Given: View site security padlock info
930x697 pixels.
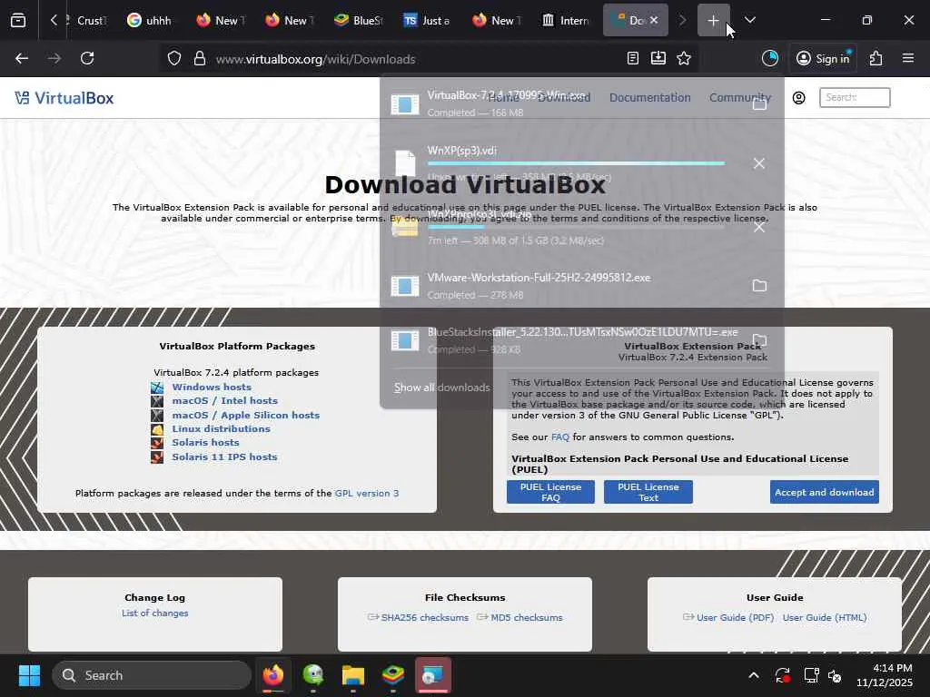Looking at the screenshot, I should pyautogui.click(x=200, y=59).
